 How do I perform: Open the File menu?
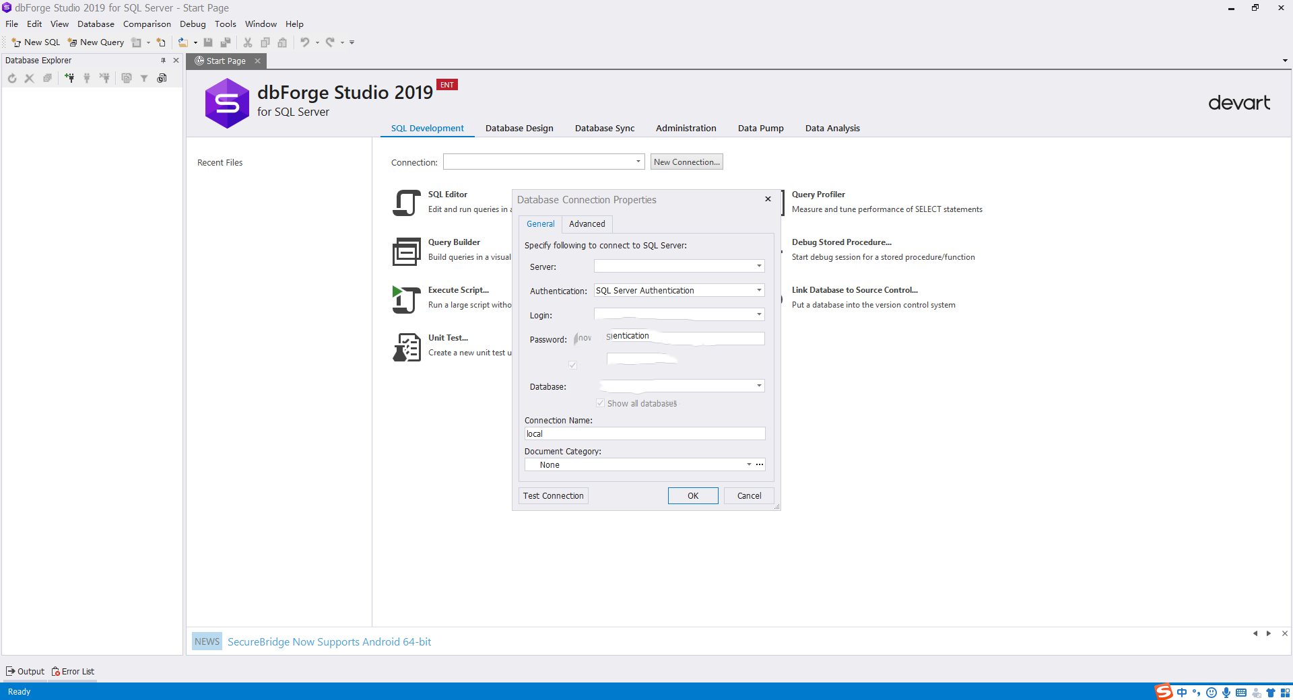(11, 24)
